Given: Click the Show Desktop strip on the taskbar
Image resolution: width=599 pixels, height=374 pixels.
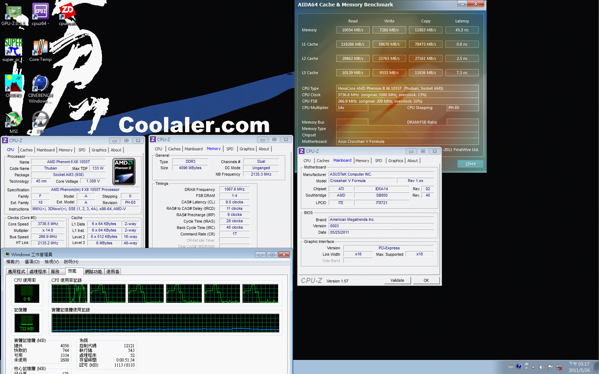Looking at the screenshot, I should click(x=596, y=367).
